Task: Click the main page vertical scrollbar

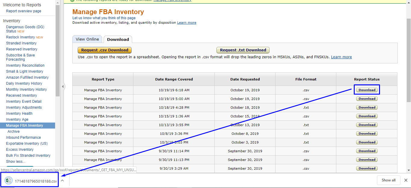Action: tap(409, 60)
